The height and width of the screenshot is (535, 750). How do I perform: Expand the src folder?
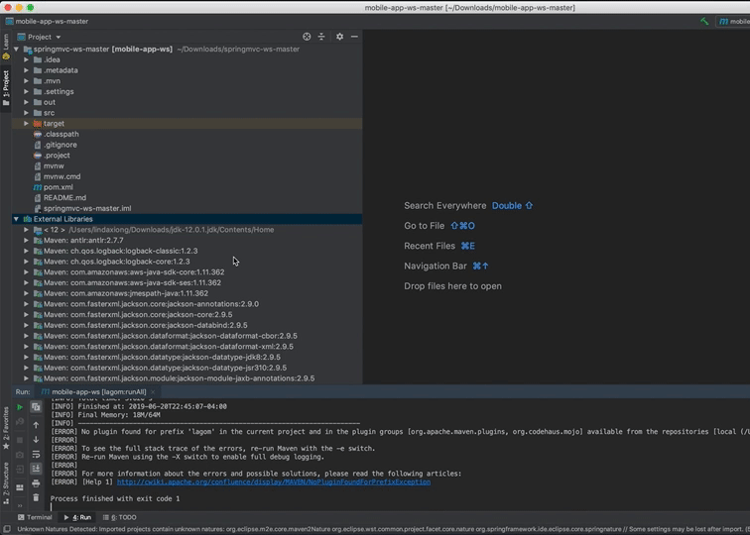27,113
